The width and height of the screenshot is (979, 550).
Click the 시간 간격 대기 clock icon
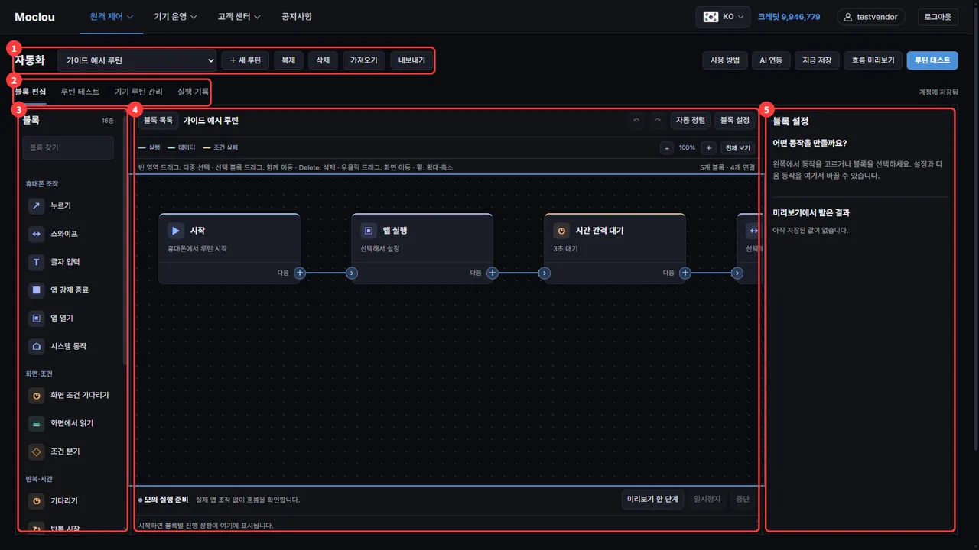(x=561, y=230)
